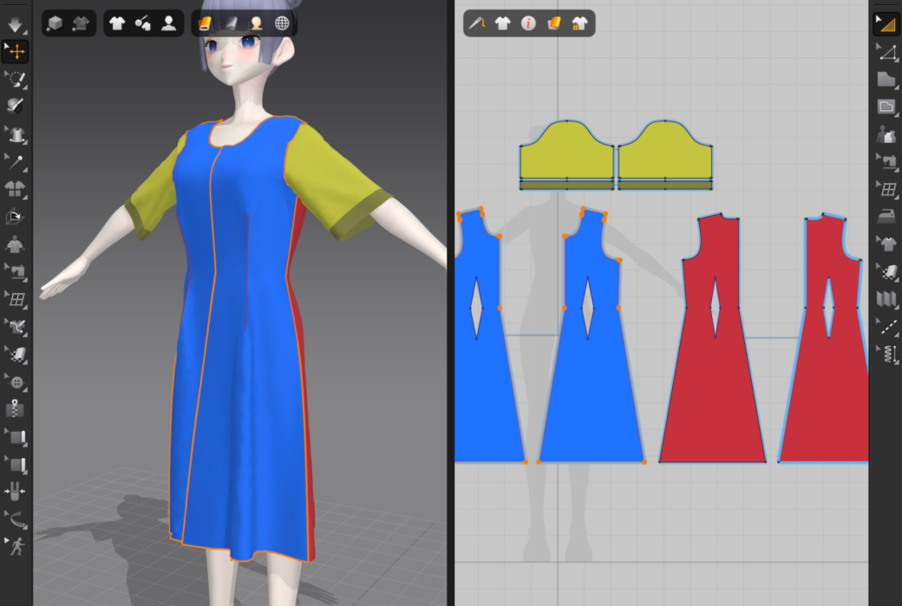Screen dimensions: 902x606
Task: Select the Zipper tool
Action: tap(15, 409)
